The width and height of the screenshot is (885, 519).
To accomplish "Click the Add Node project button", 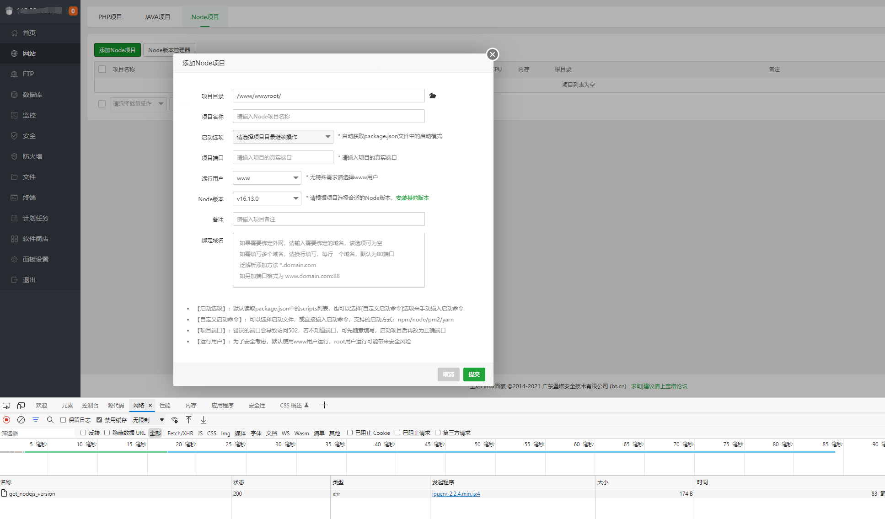I will point(118,50).
